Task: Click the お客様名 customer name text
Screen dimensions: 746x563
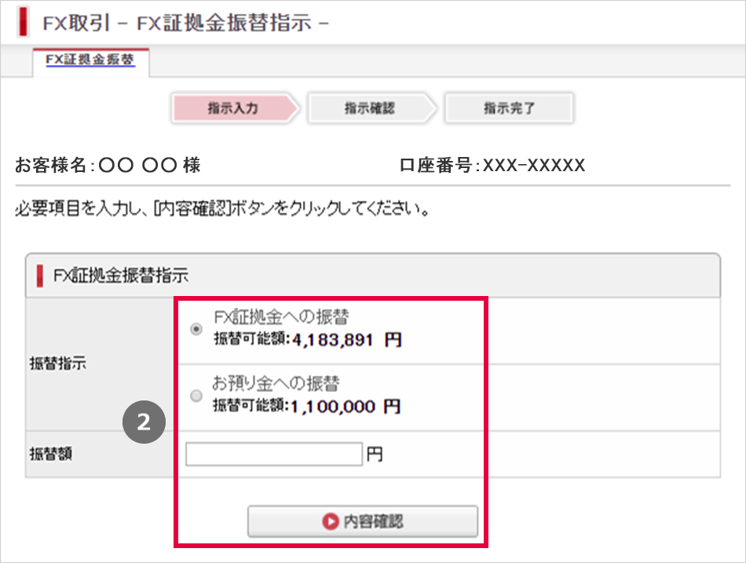Action: 108,166
